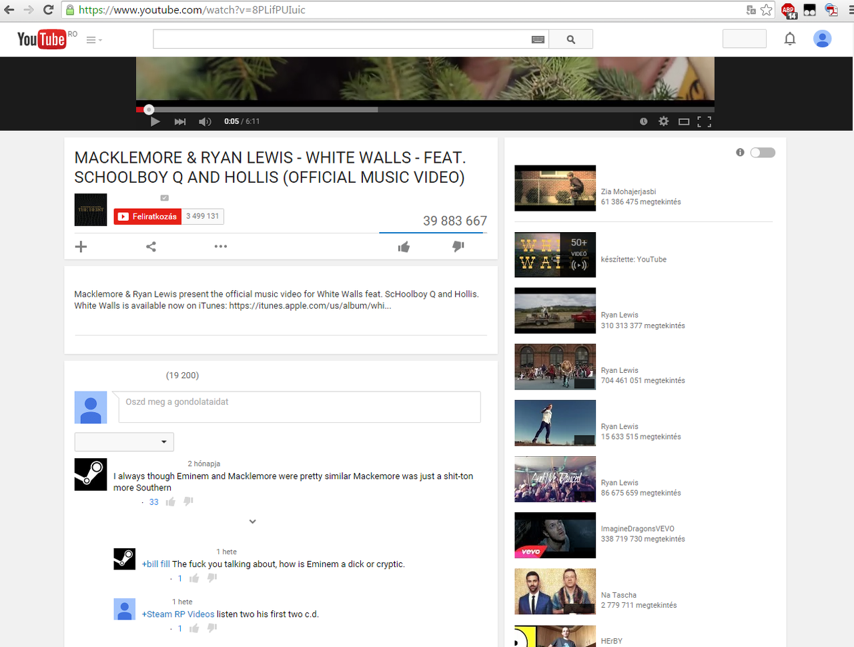854x647 pixels.
Task: Skip to the next video
Action: coord(180,121)
